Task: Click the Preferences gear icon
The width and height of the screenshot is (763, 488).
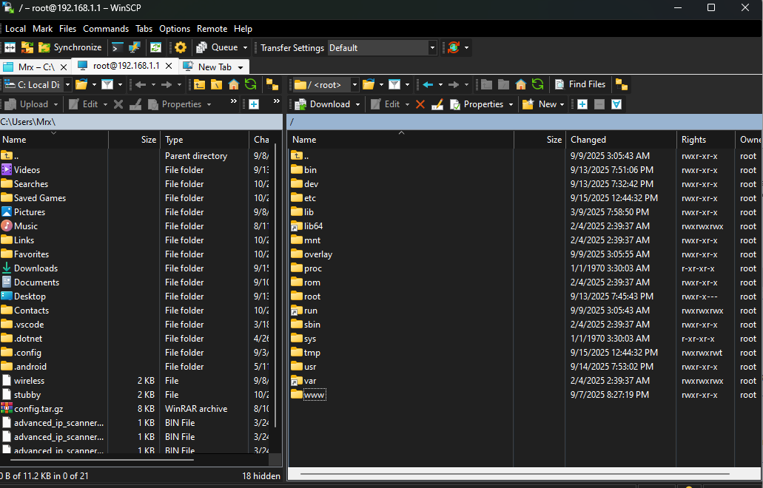Action: pos(181,47)
